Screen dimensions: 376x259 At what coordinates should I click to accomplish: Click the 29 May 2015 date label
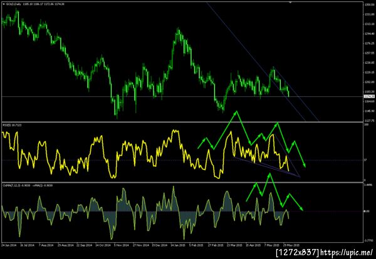[291, 245]
